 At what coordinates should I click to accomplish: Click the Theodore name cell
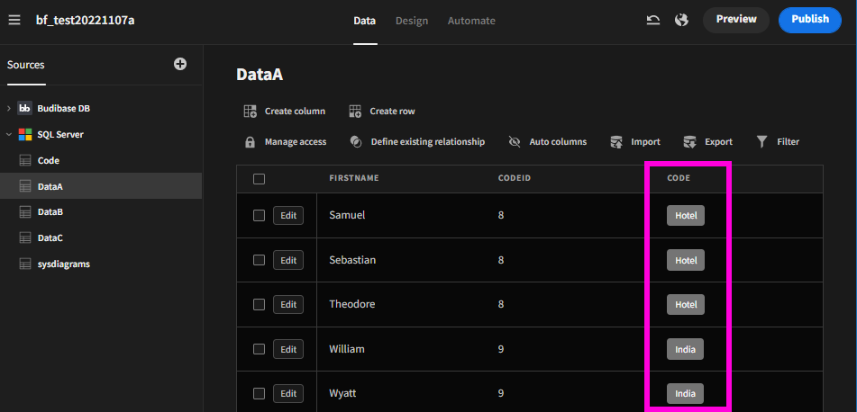(x=352, y=304)
